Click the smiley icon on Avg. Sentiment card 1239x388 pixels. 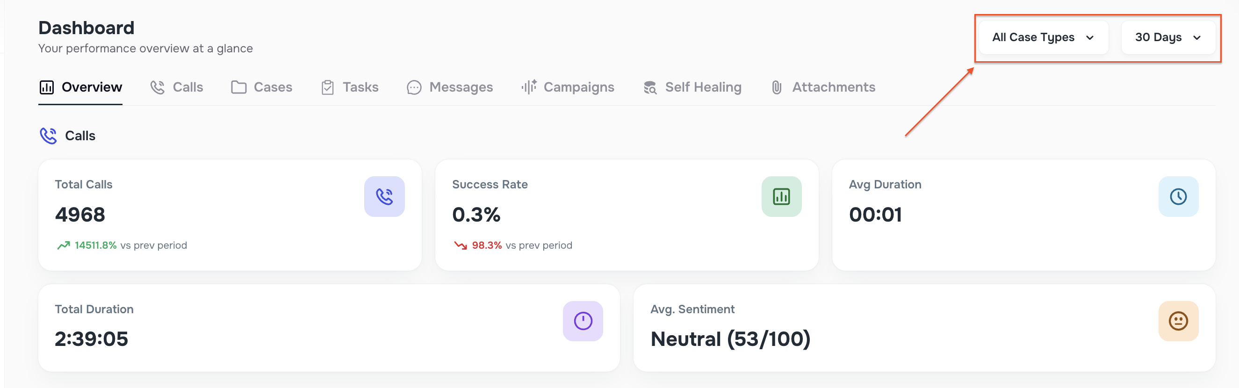point(1178,321)
